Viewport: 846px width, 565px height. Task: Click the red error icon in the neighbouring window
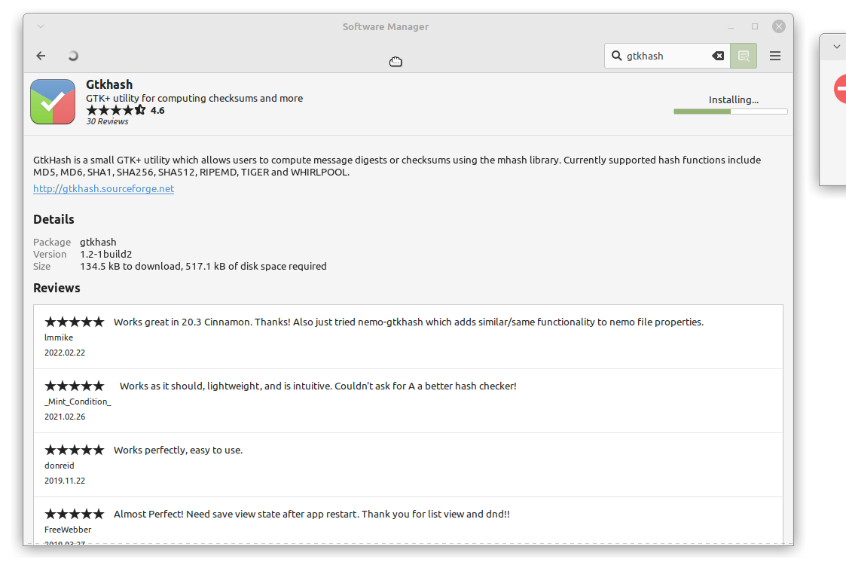coord(840,88)
